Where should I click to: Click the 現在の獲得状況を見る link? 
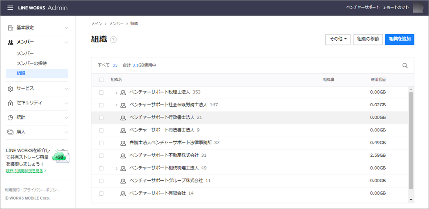tap(26, 170)
